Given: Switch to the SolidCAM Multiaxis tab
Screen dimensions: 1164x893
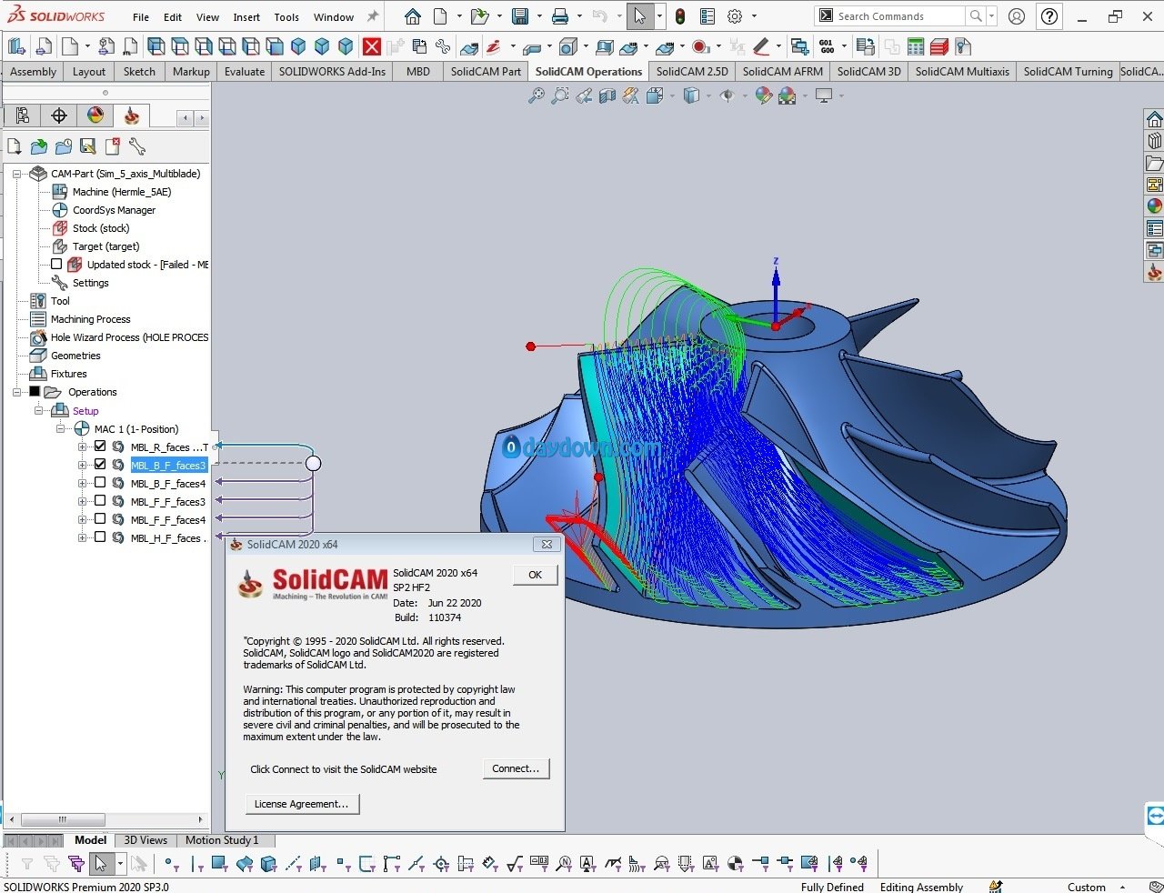Looking at the screenshot, I should click(962, 71).
